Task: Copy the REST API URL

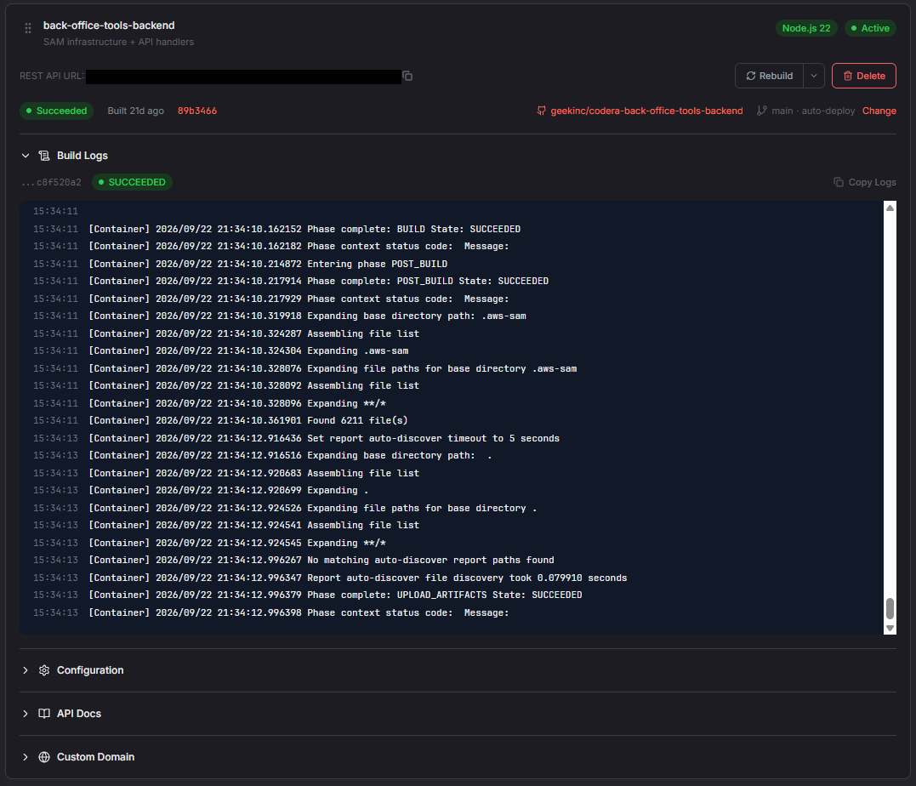Action: coord(407,76)
